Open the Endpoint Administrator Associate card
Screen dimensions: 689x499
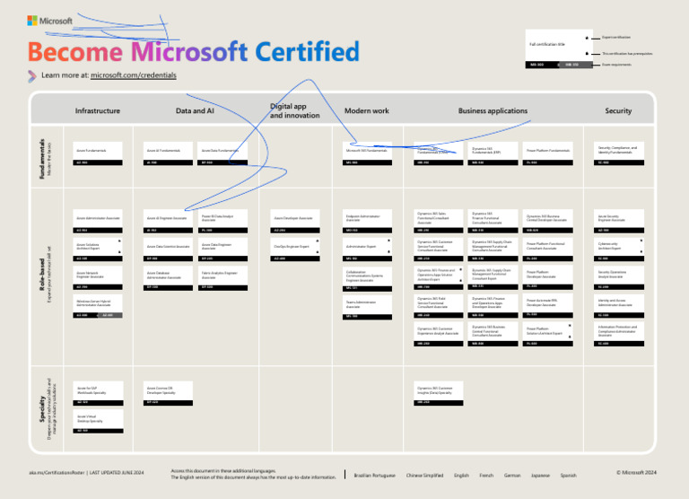[x=367, y=221]
